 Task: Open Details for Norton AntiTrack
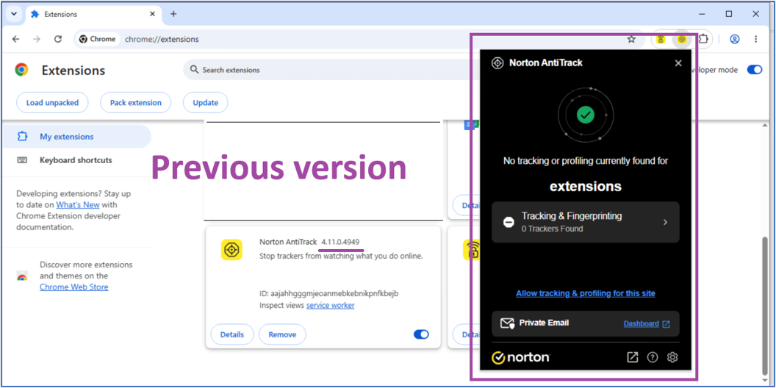(232, 334)
